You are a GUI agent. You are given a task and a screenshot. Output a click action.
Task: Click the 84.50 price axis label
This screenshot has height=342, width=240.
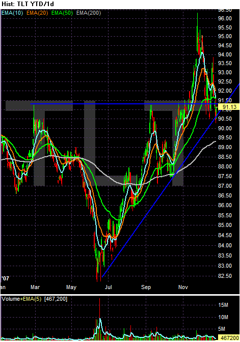pos(225,235)
